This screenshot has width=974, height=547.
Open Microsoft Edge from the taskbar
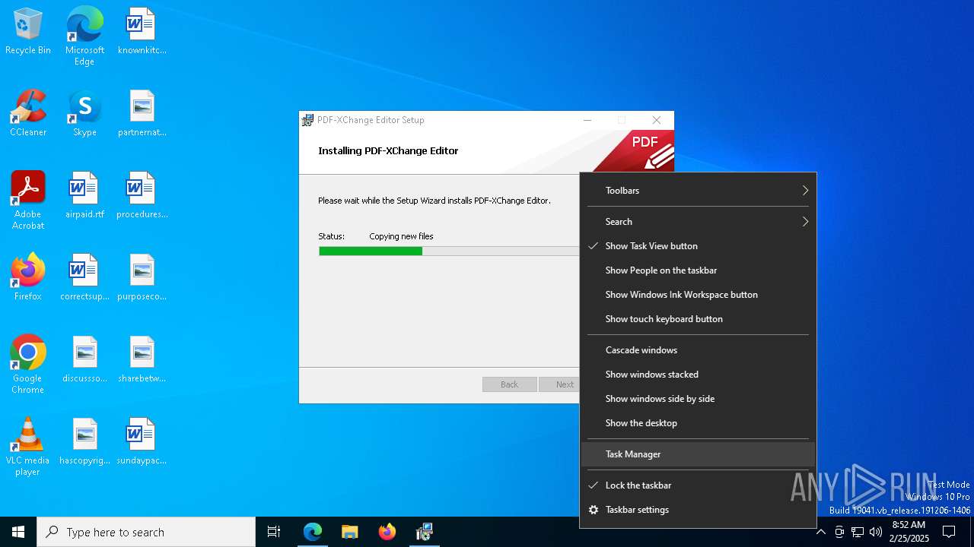pyautogui.click(x=313, y=532)
